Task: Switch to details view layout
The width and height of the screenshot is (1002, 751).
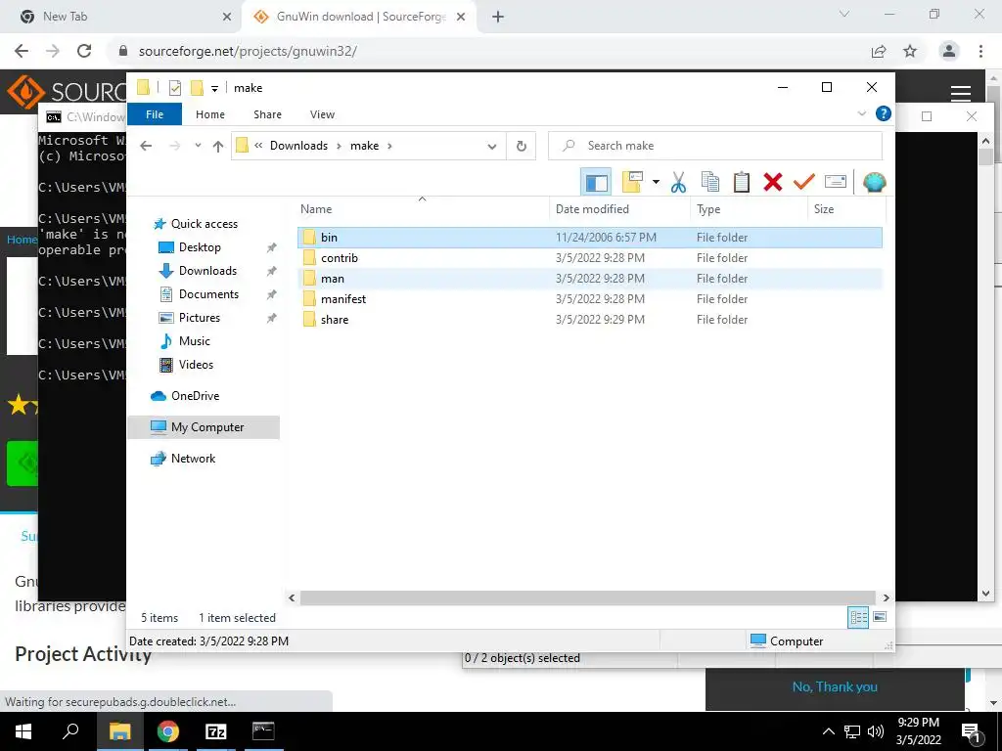Action: 858,617
